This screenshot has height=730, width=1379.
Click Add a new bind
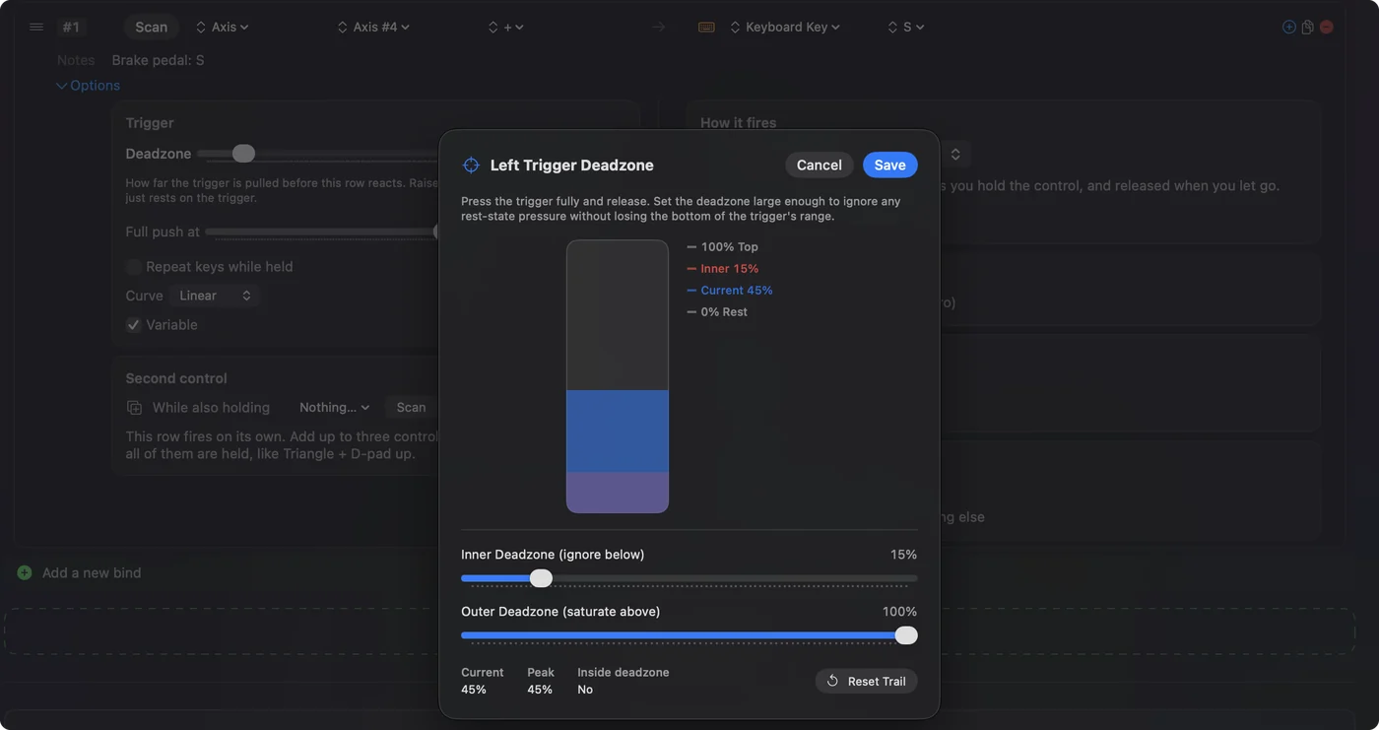pos(92,573)
